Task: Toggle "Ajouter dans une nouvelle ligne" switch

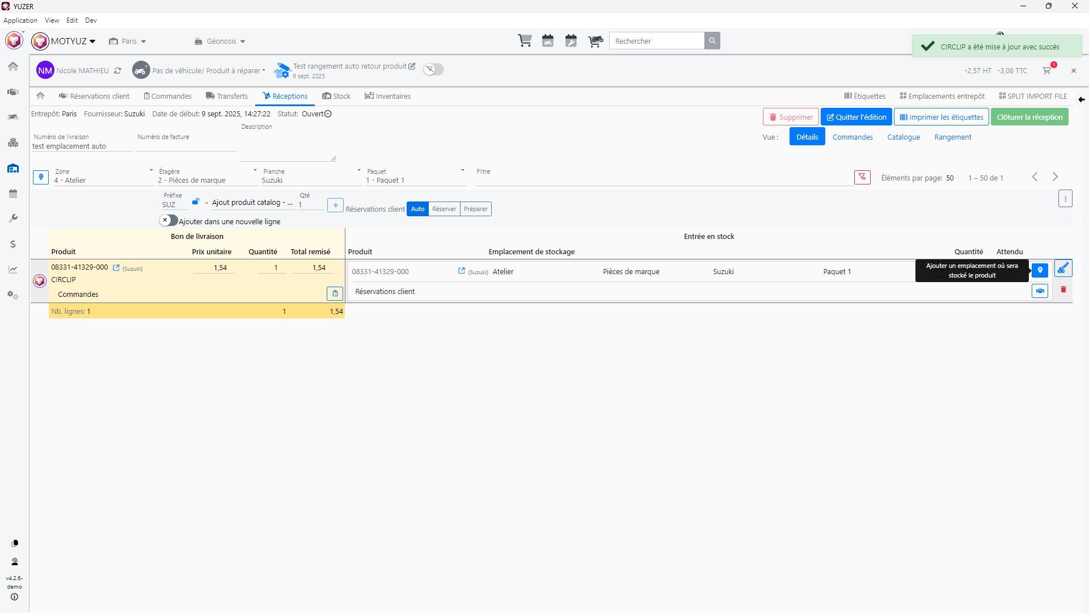Action: (x=168, y=221)
